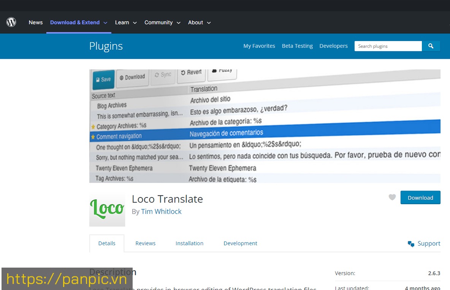Click the Loco Translate banner screenshot
This screenshot has height=290, width=450.
(265, 126)
